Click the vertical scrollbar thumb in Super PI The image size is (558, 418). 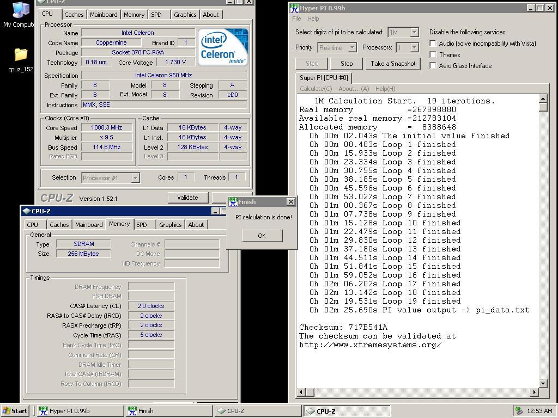(543, 107)
